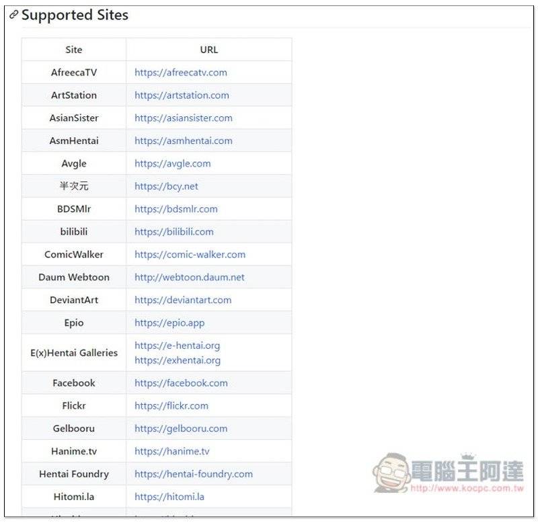Open the epio.app link

click(169, 323)
